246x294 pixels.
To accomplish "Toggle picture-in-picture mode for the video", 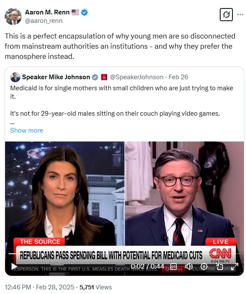I will (219, 266).
